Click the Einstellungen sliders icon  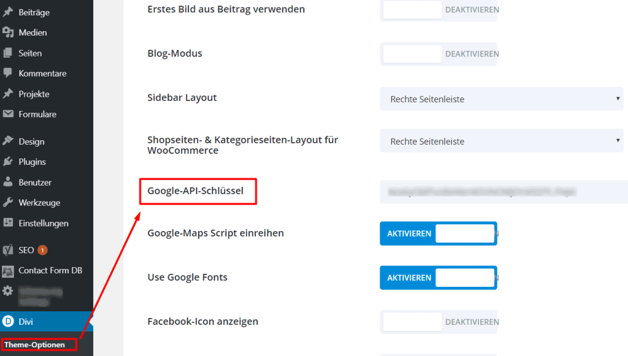[7, 223]
